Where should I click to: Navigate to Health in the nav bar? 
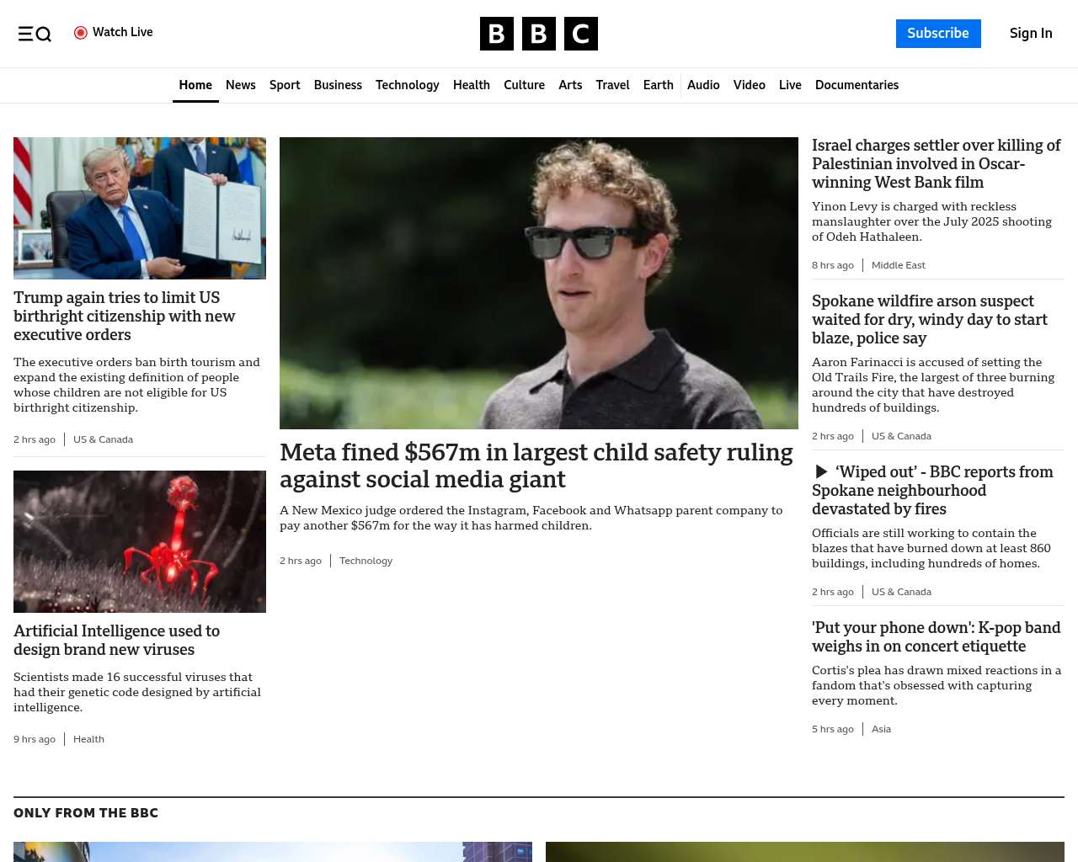coord(472,85)
